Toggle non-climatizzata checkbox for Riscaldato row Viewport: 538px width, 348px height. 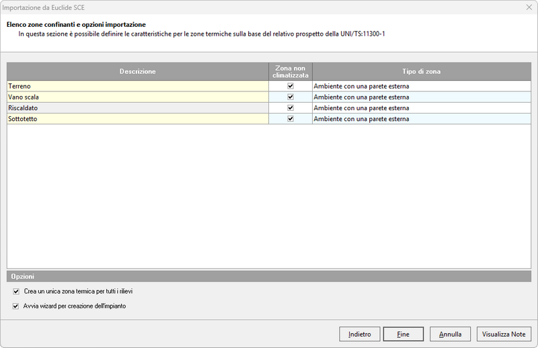click(290, 107)
